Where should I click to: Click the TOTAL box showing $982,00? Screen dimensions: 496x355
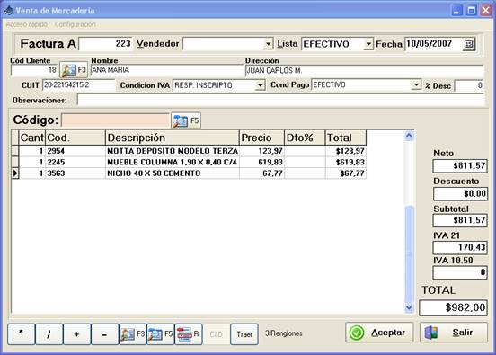tap(453, 307)
